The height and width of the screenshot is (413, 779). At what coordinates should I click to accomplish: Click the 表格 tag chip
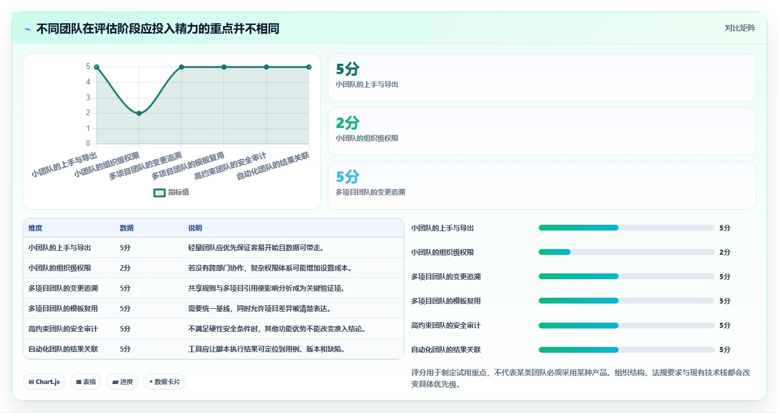[x=86, y=382]
